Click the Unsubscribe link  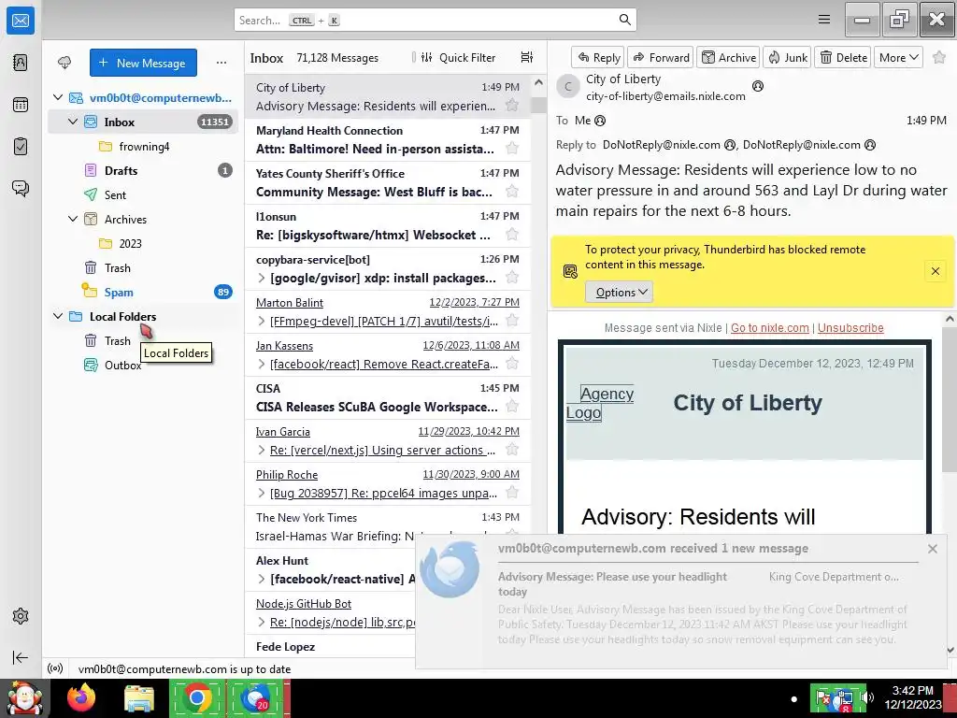[x=850, y=328]
